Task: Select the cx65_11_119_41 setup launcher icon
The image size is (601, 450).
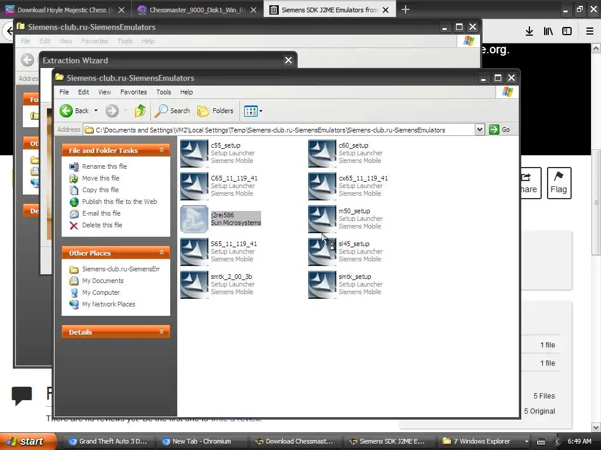Action: point(322,186)
